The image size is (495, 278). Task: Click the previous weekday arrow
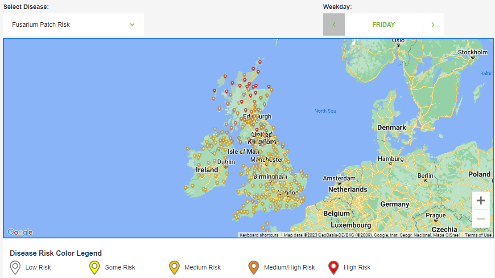334,25
